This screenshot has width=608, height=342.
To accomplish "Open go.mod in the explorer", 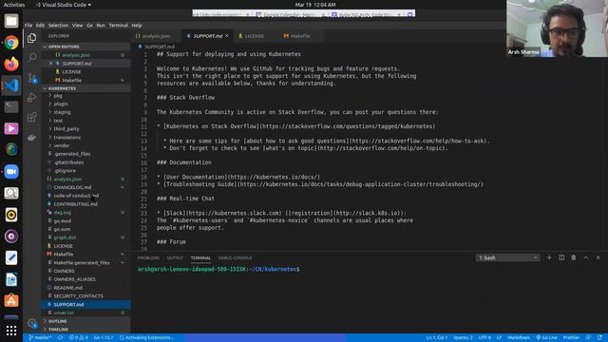I will pos(63,220).
